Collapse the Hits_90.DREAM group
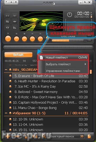 tap(6, 70)
